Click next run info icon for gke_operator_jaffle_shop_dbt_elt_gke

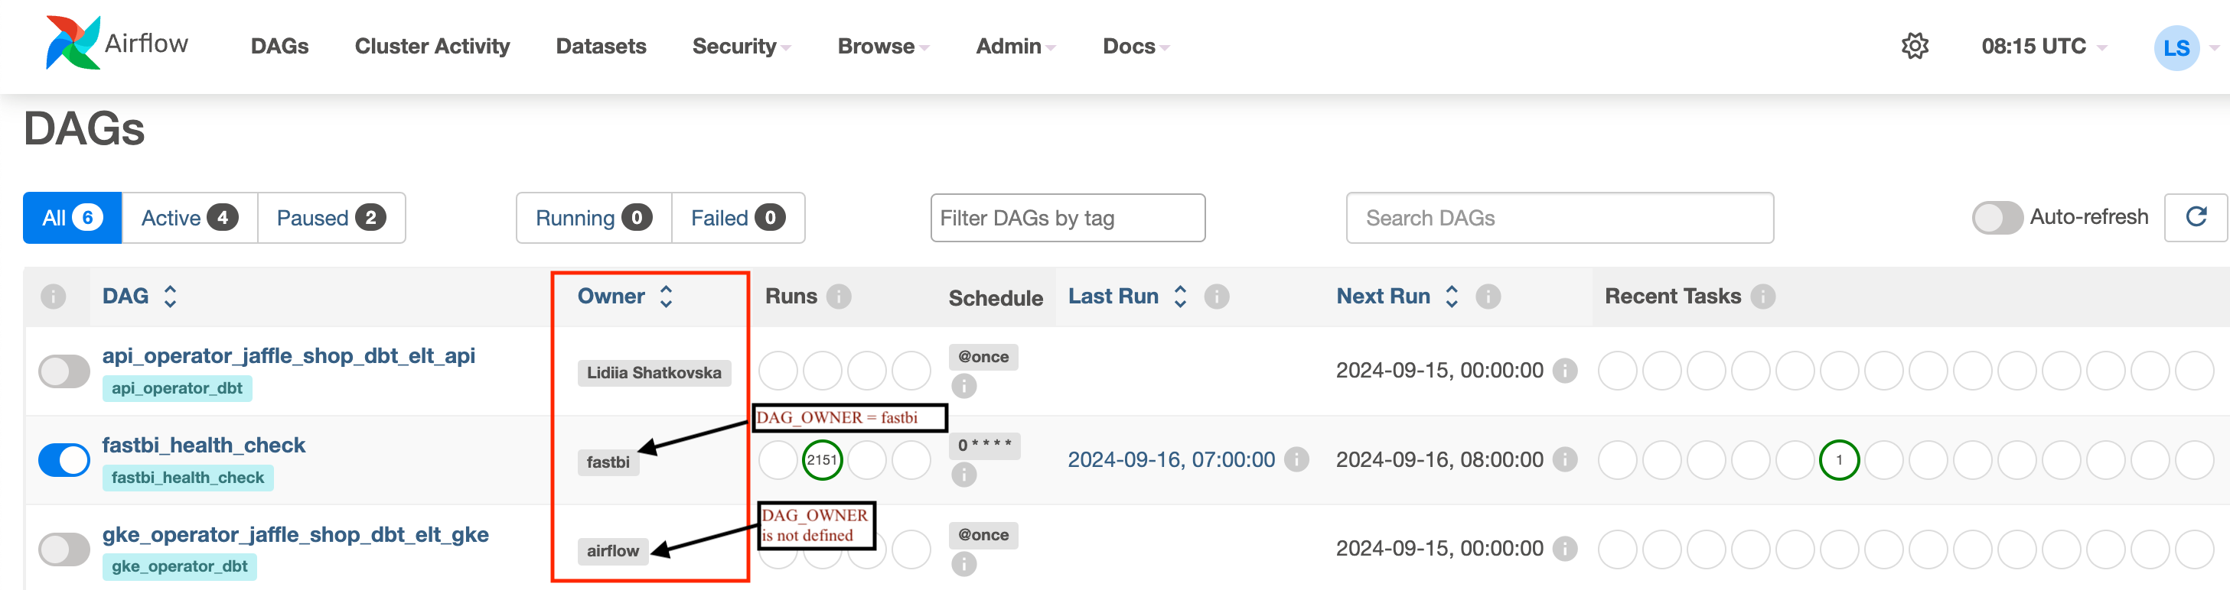click(1564, 549)
